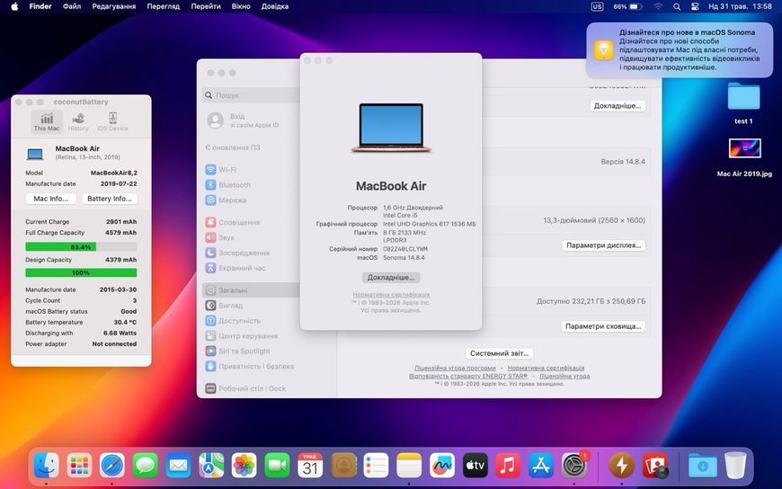
Task: Open Нормативна сертифікація link in About window
Action: point(391,295)
